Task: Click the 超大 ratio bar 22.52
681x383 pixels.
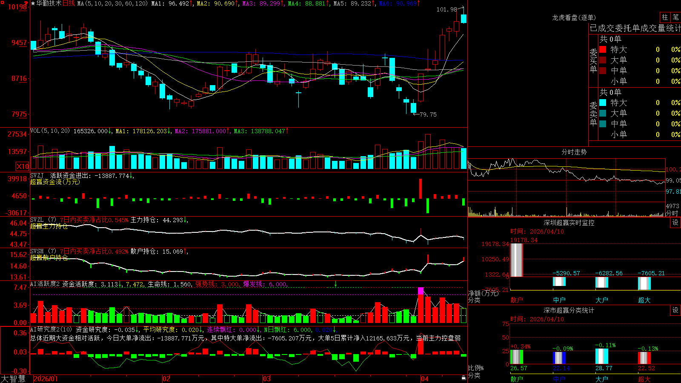Action: 644,358
